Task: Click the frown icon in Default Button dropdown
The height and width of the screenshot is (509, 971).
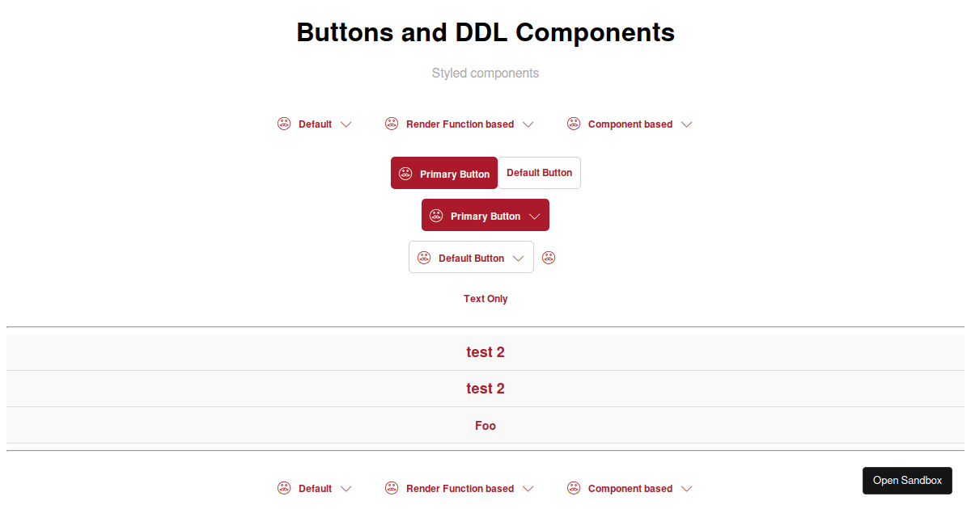Action: 424,257
